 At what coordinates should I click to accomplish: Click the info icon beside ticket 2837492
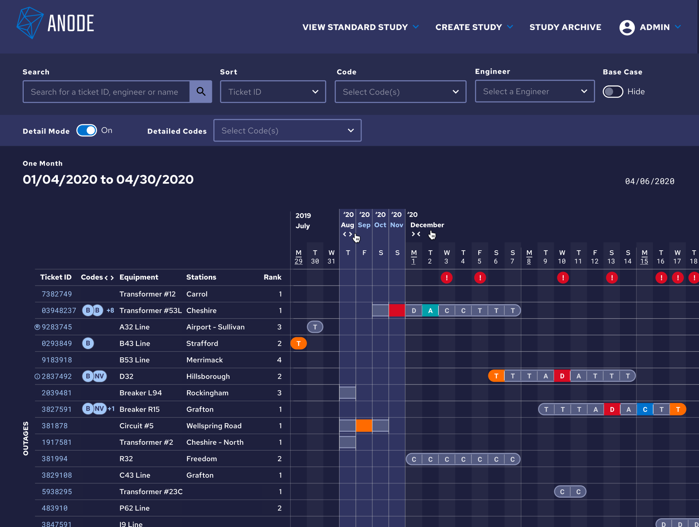[x=37, y=377]
